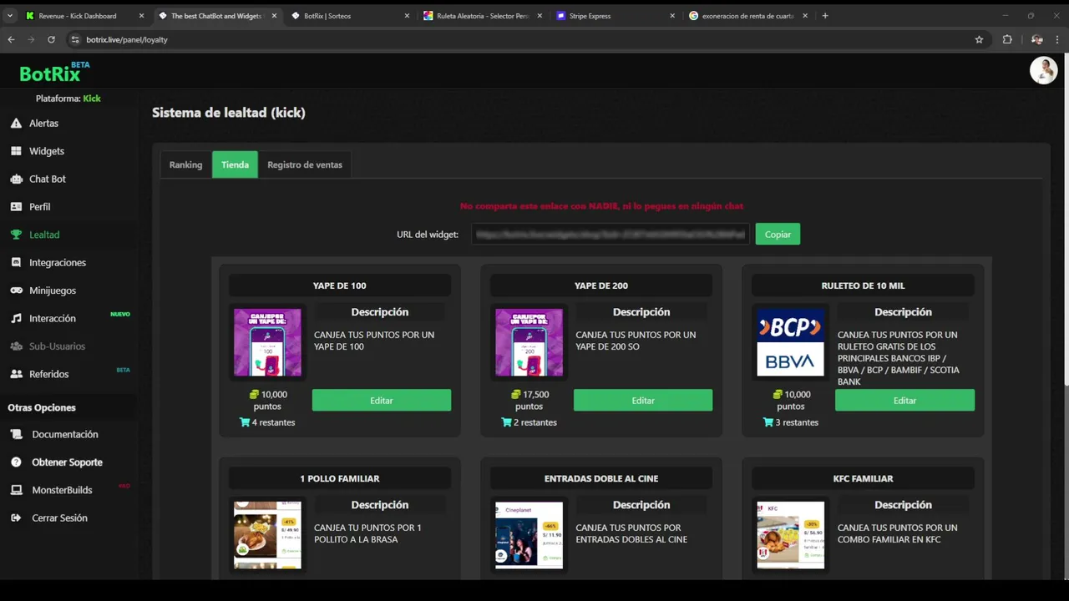
Task: Open the Minijuegos menu label
Action: point(53,290)
